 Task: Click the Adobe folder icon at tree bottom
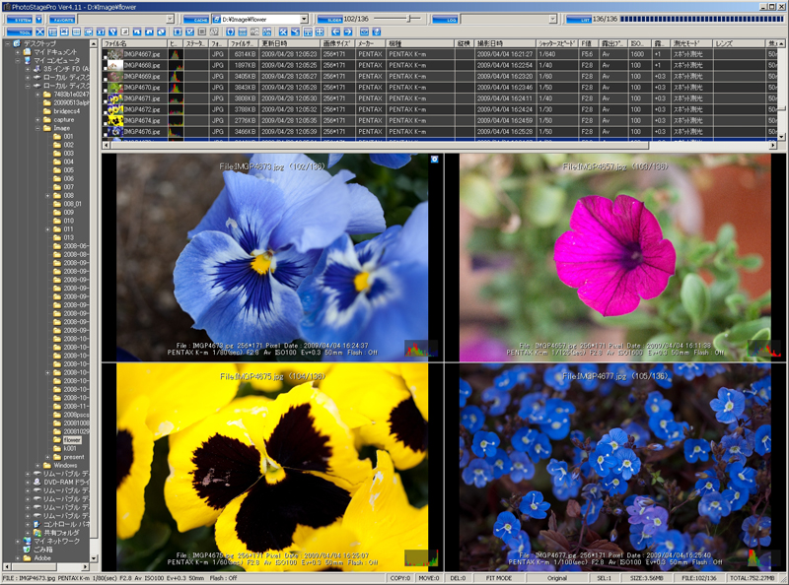29,557
